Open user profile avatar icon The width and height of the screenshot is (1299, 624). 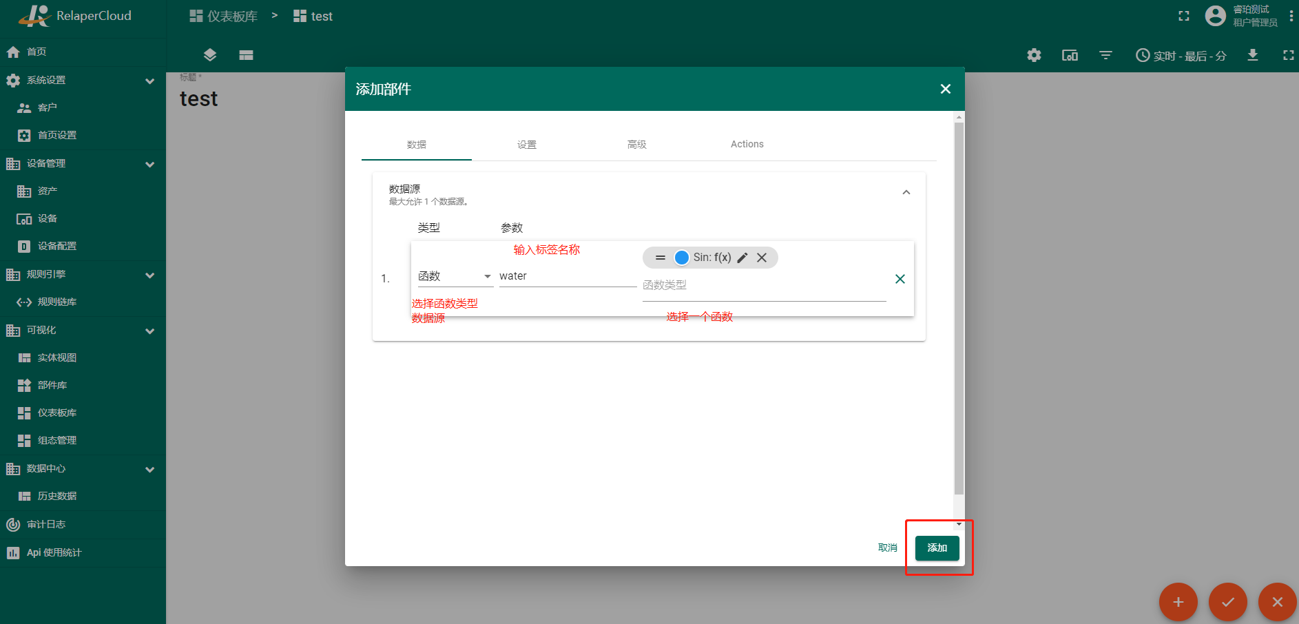(1216, 16)
